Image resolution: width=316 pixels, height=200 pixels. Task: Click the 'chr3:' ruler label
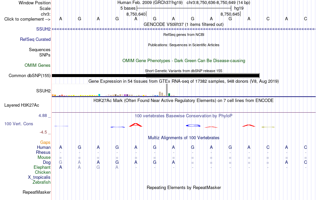click(x=46, y=14)
